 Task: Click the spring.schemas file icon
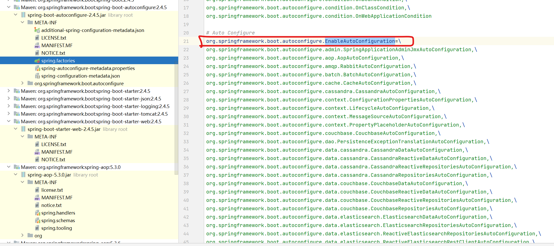pyautogui.click(x=37, y=220)
